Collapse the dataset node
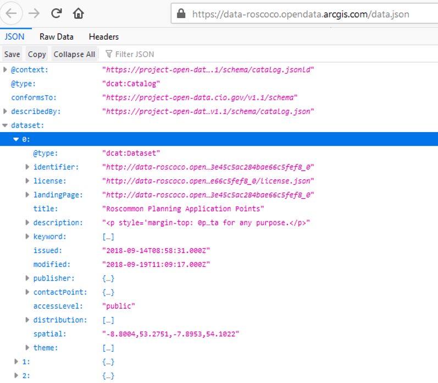The width and height of the screenshot is (438, 383). tap(5, 125)
